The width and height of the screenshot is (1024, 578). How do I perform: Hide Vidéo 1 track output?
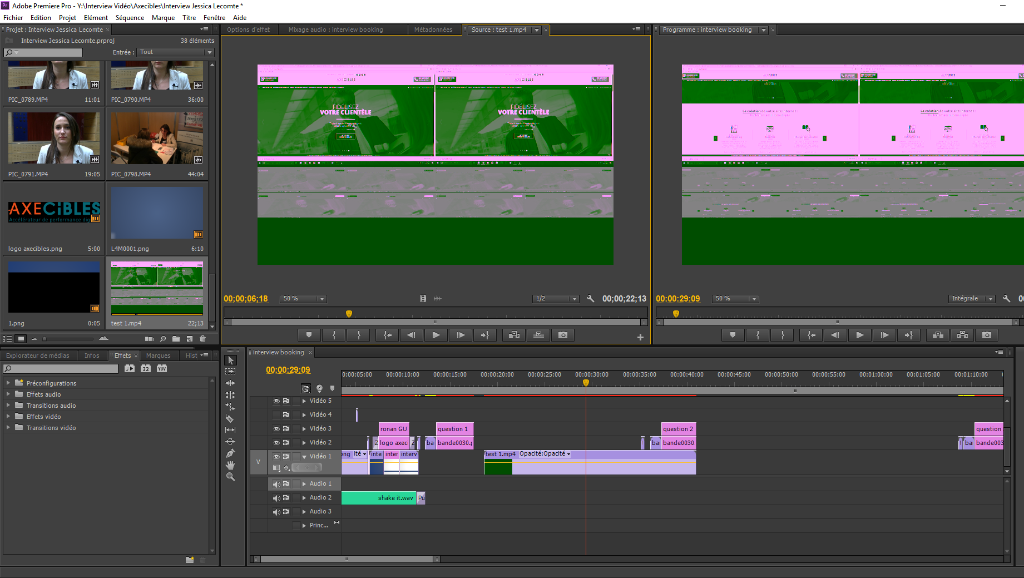pos(276,457)
